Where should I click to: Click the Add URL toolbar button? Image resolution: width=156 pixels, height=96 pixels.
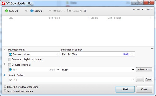tap(36, 11)
